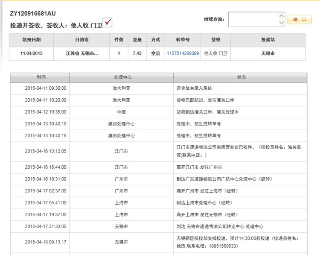The image size is (320, 255).
Task: Select the 航班日期 column header
Action: [32, 40]
